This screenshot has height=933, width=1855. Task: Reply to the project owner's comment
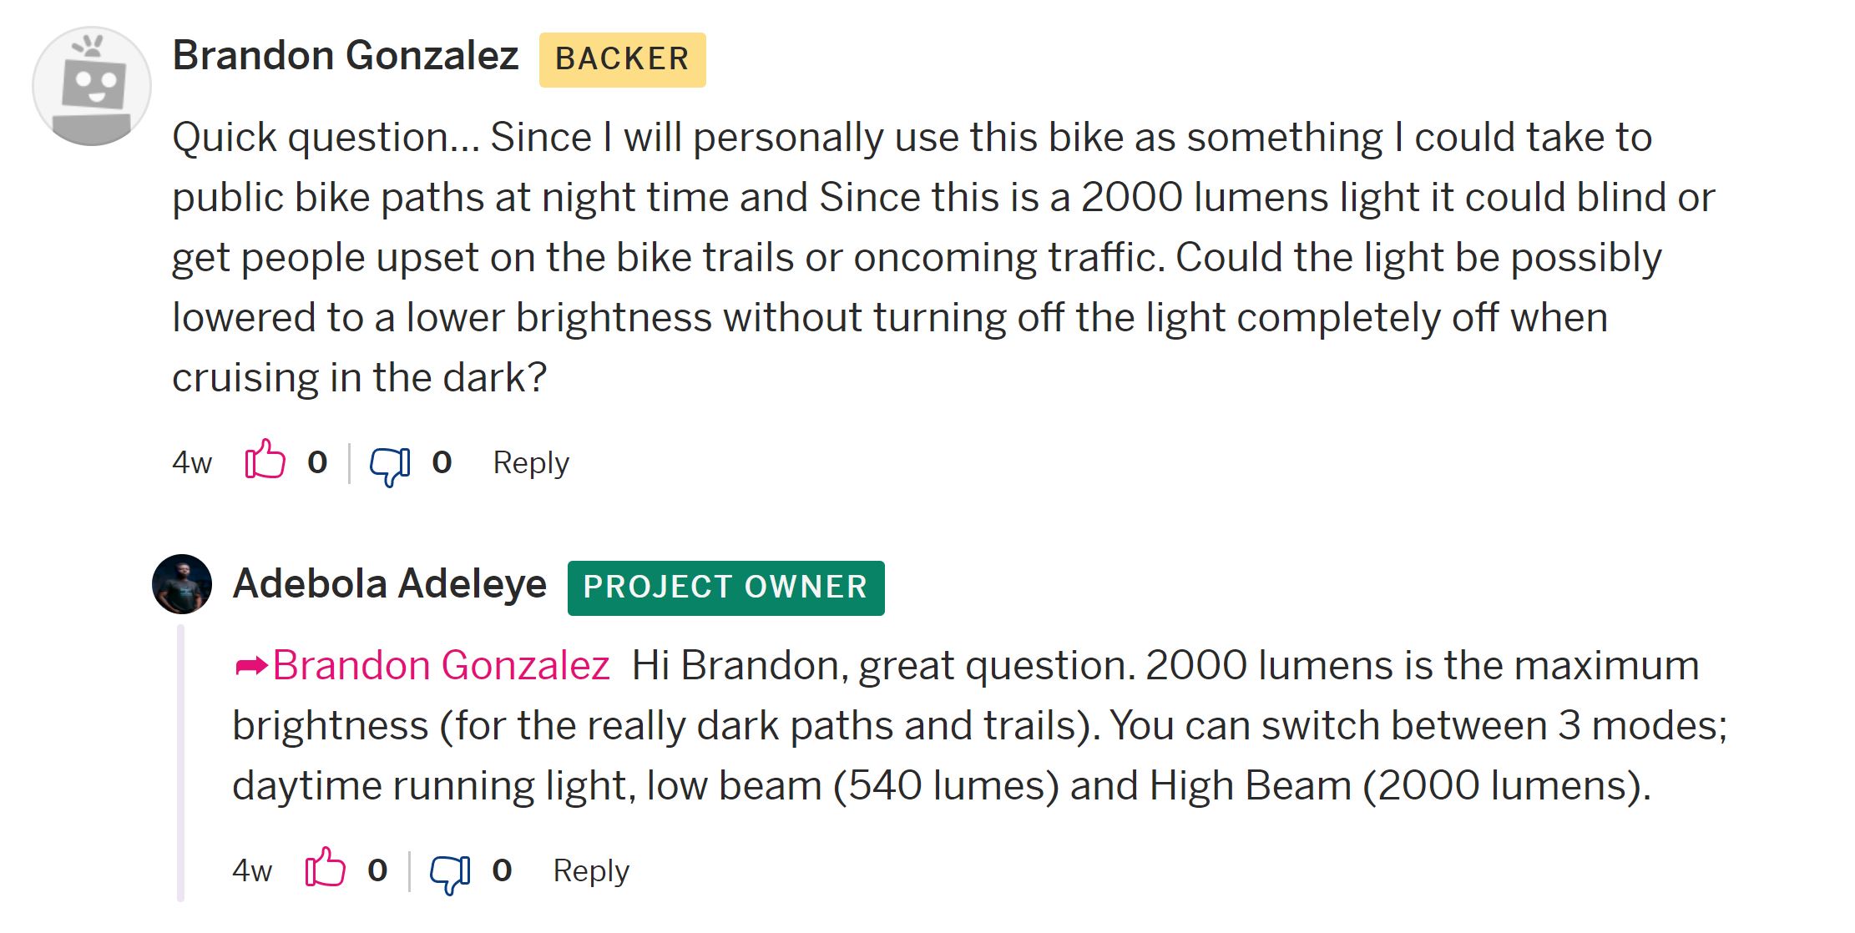click(x=591, y=871)
